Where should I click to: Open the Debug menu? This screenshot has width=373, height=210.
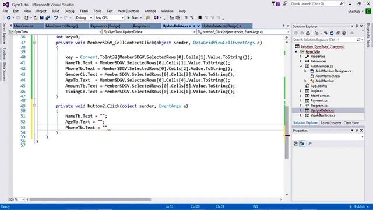[69, 11]
